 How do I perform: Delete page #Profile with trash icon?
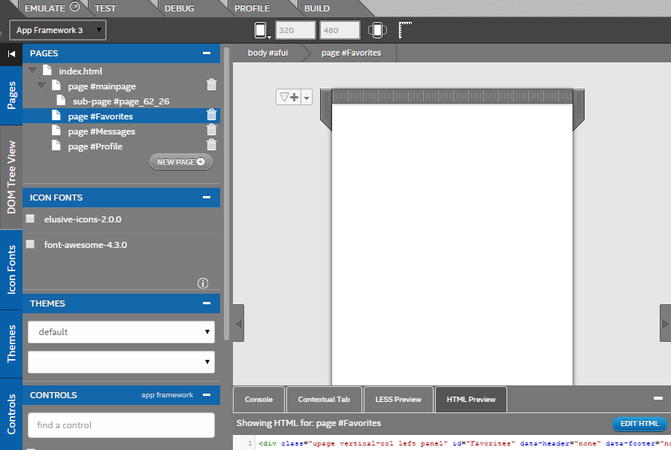pyautogui.click(x=211, y=144)
